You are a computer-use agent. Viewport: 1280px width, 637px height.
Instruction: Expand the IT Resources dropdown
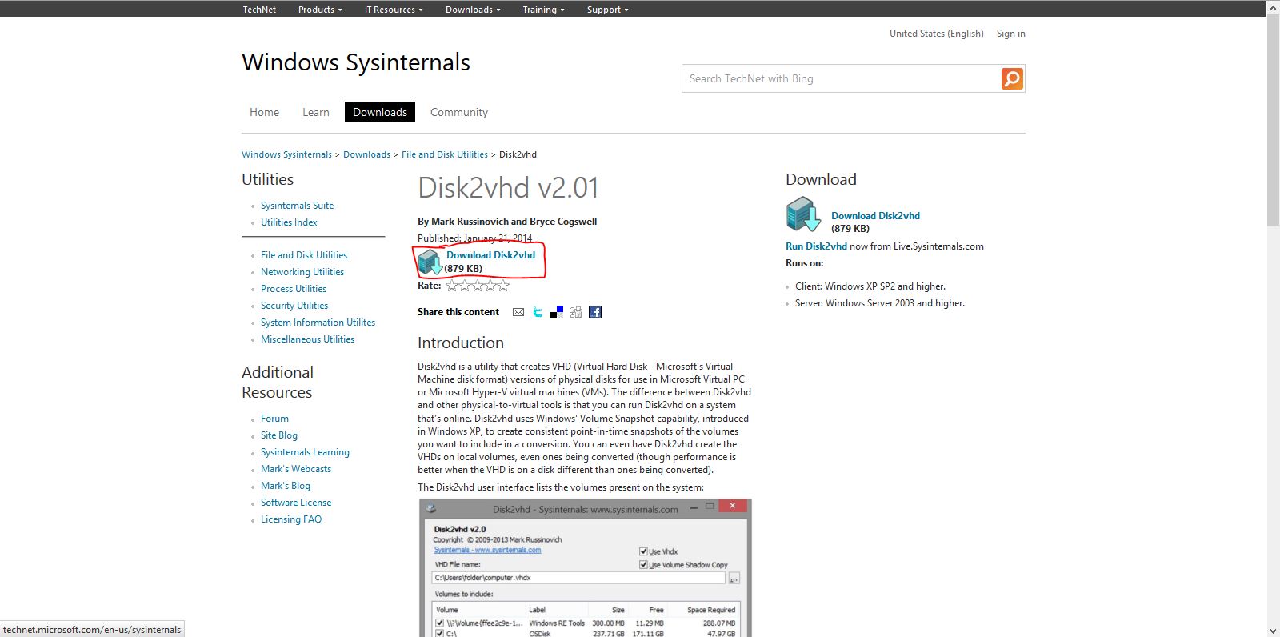(394, 10)
